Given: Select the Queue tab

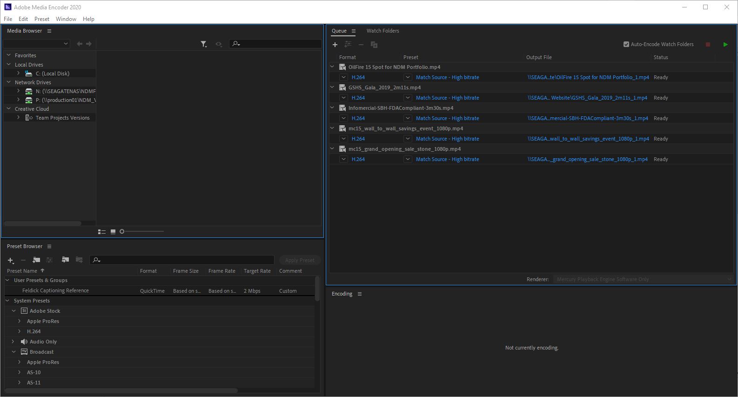Looking at the screenshot, I should point(339,31).
